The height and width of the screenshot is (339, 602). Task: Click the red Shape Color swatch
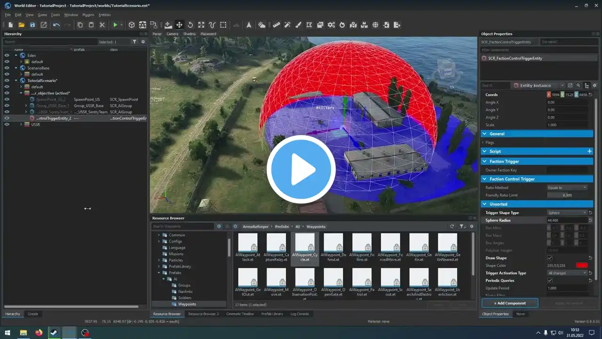[x=582, y=266]
